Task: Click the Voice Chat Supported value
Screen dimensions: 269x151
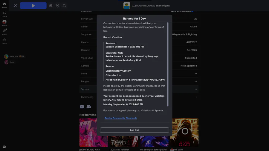Action: [x=191, y=58]
